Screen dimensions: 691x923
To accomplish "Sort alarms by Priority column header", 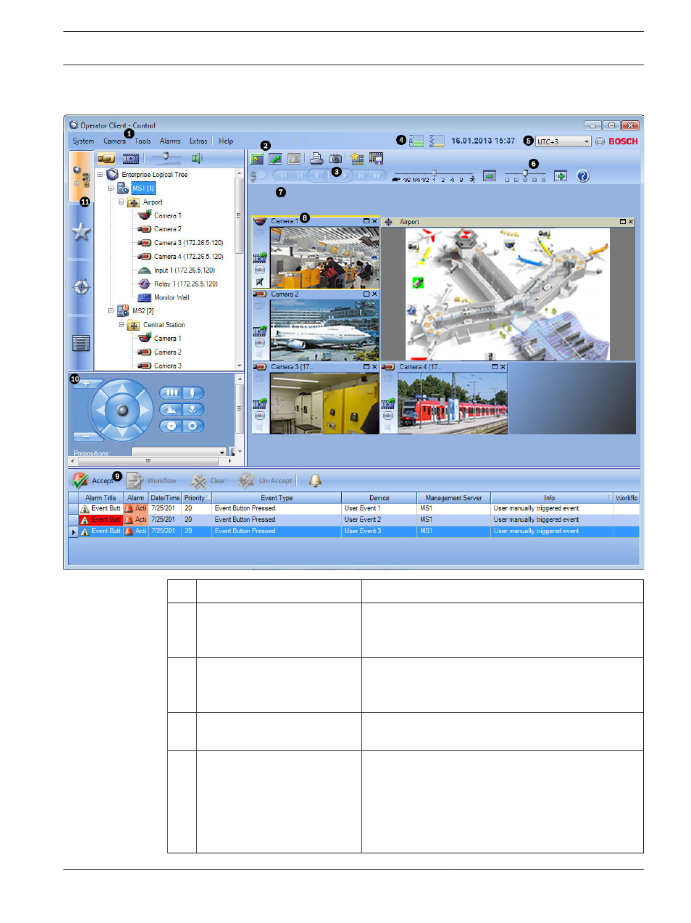I will tap(196, 498).
